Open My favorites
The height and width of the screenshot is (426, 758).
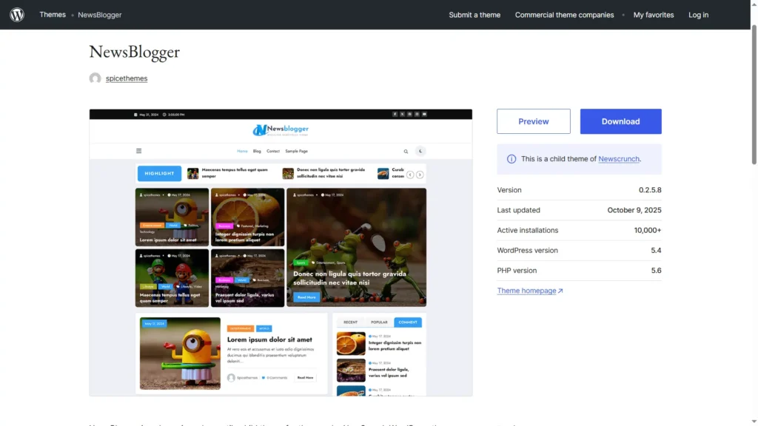[653, 15]
